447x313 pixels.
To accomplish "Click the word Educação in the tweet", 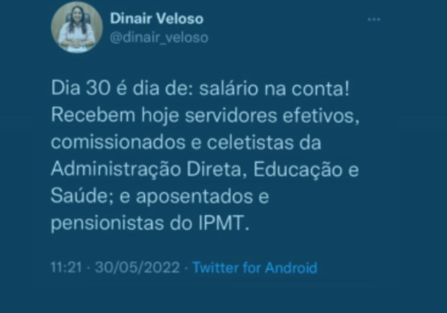I will pos(298,170).
